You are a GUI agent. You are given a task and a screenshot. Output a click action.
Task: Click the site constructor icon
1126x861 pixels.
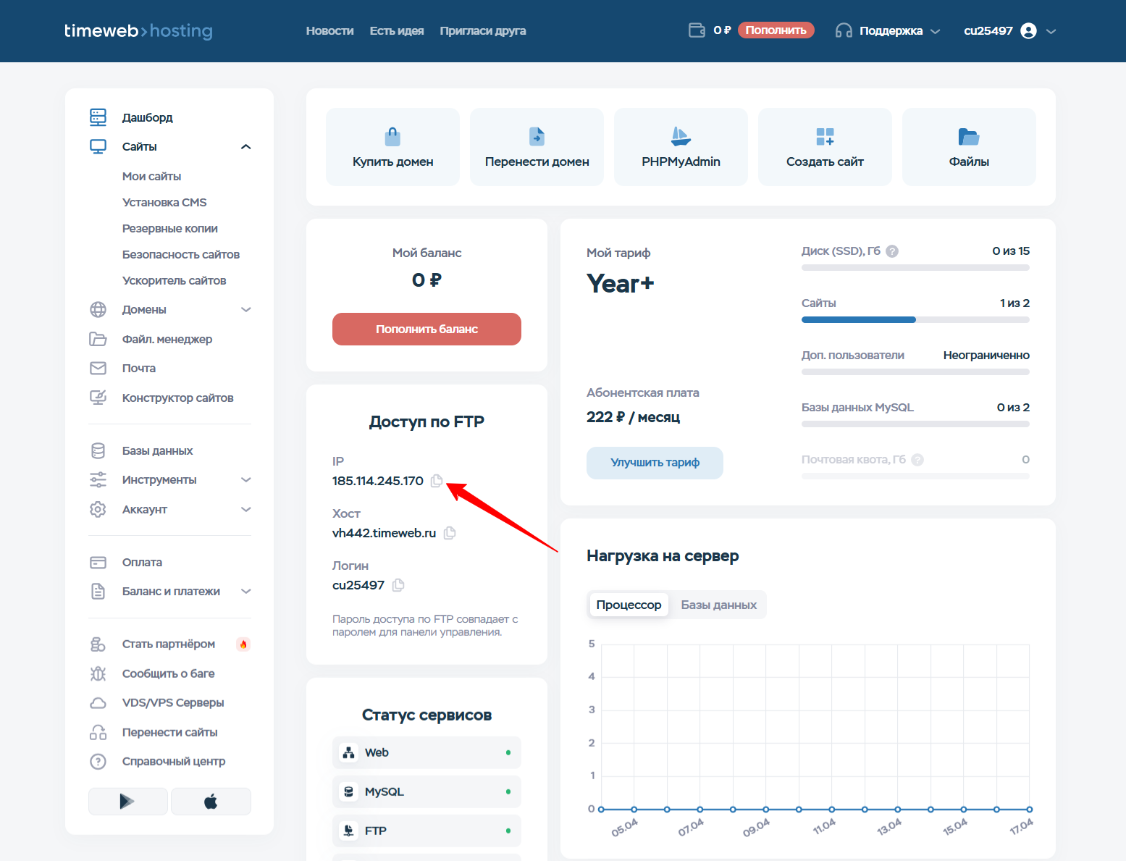point(98,398)
